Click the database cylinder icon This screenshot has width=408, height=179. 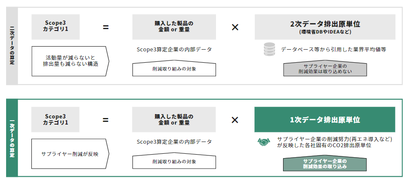click(x=269, y=50)
